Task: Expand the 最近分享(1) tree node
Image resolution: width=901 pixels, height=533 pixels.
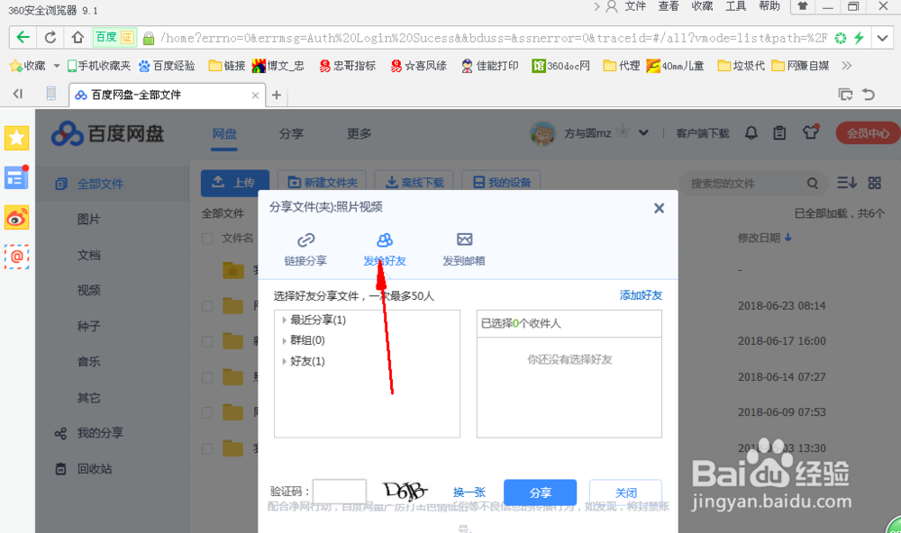Action: click(x=284, y=320)
